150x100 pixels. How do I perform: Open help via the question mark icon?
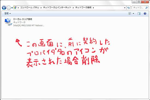(145, 13)
